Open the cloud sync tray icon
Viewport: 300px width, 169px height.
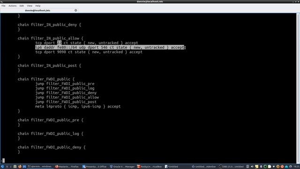[286, 167]
